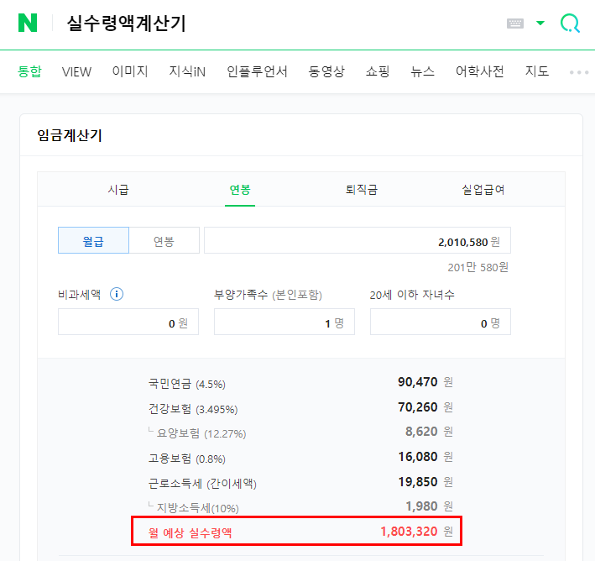Screen dimensions: 595x561
Task: Click the 국민연금 (4.5%) row label
Action: point(186,383)
